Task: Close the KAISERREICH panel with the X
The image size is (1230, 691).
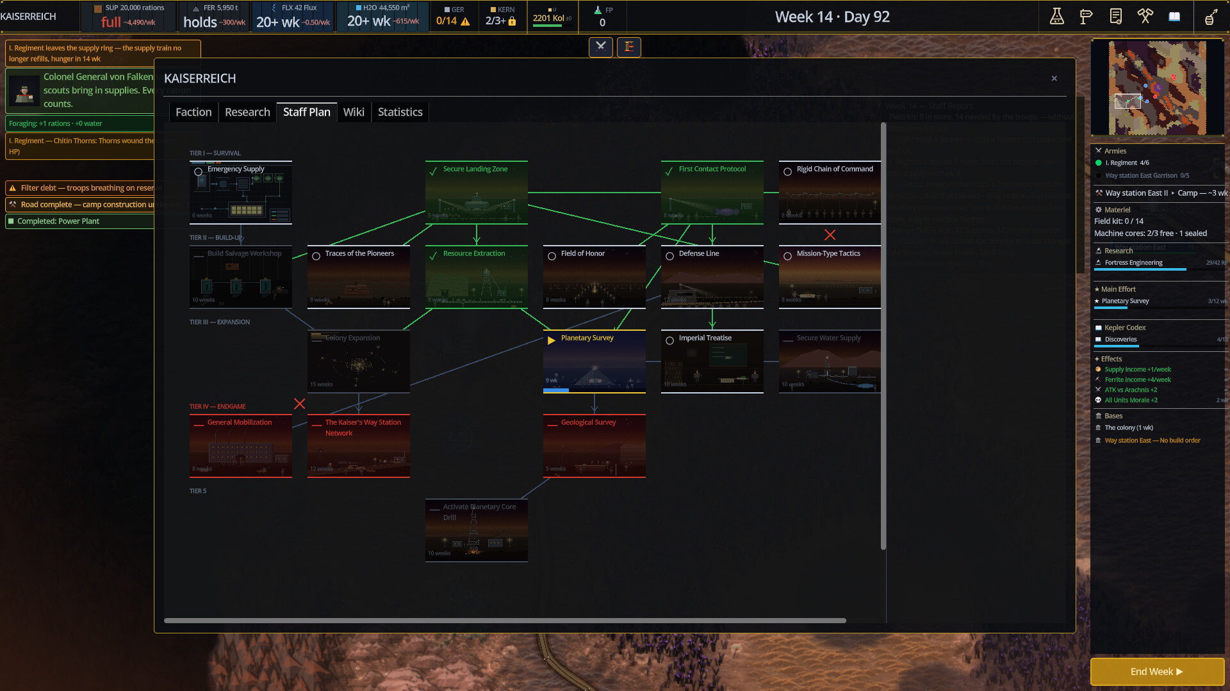Action: tap(1054, 79)
